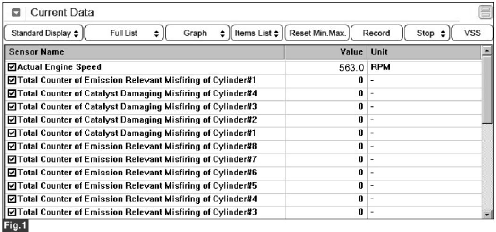
Task: Uncheck the Actual Engine Speed checkbox
Action: point(12,67)
